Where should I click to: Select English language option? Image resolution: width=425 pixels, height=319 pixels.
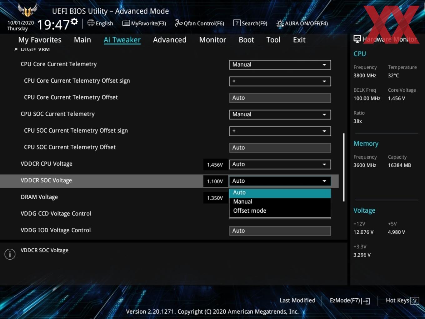104,23
